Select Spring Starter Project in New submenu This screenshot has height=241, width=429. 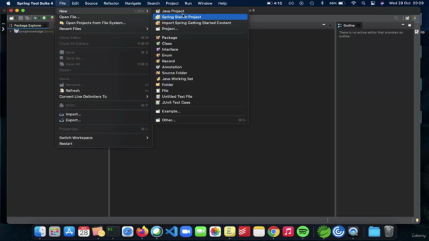[200, 17]
